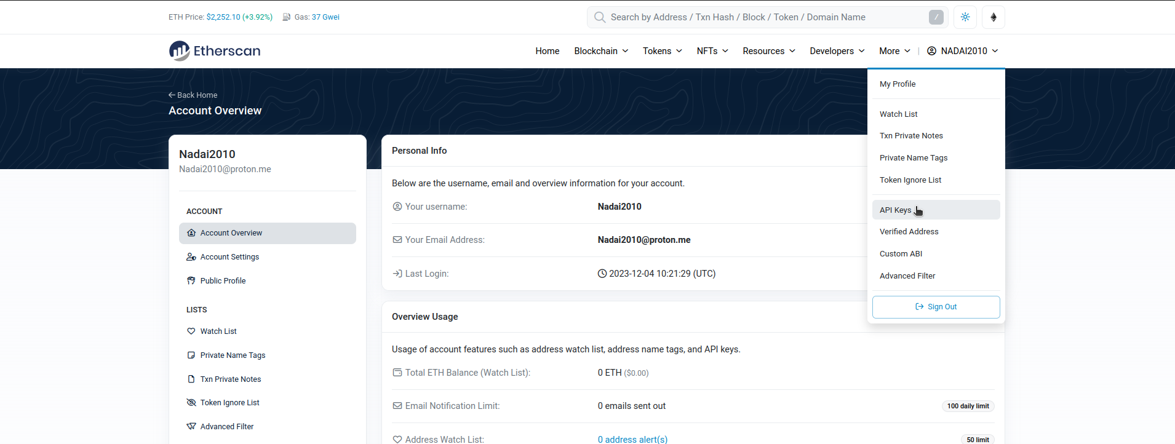Click the Sign Out arrow icon
This screenshot has width=1175, height=444.
(920, 307)
